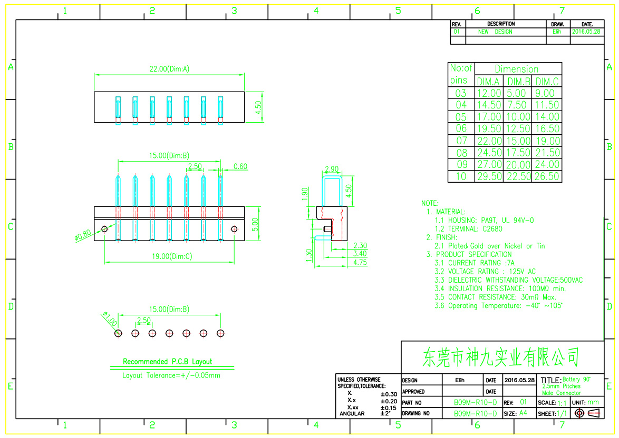Click the 29.50 table cell
619x438 pixels.
[x=489, y=176]
